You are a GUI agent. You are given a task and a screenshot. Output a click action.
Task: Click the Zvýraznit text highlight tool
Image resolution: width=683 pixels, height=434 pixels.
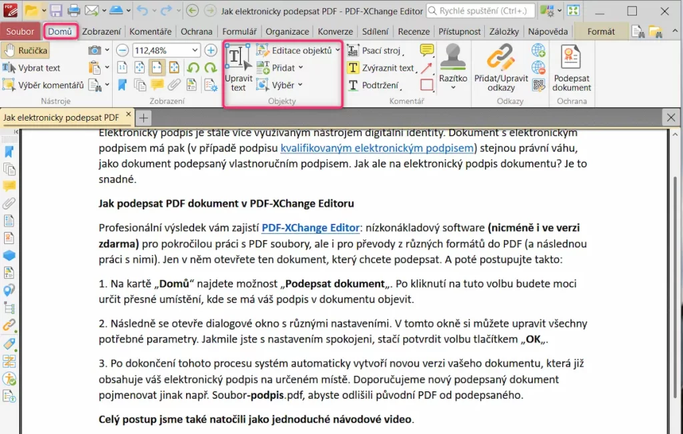381,68
